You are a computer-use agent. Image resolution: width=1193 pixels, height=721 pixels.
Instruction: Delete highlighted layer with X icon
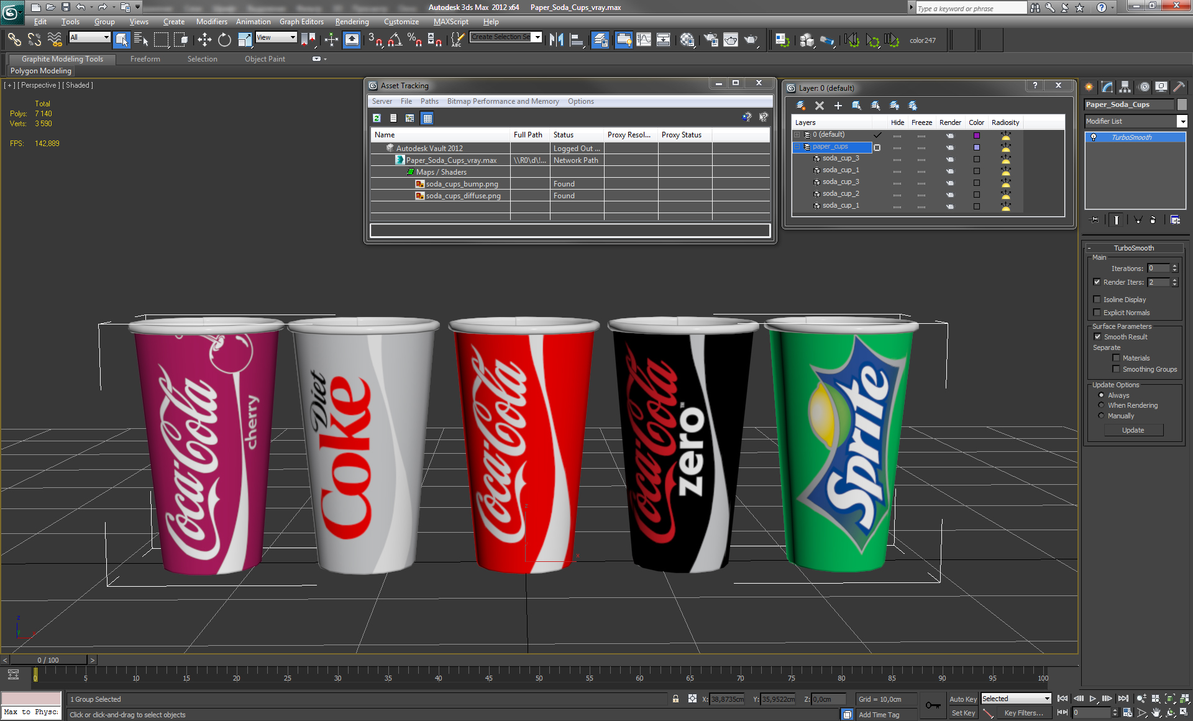[x=820, y=106]
